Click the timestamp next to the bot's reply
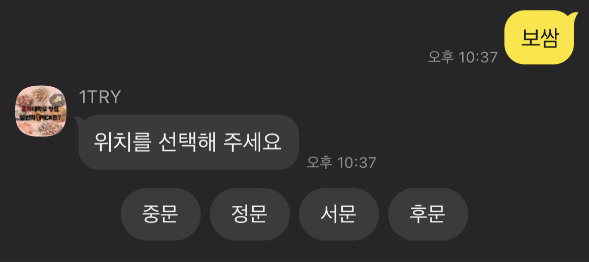589x262 pixels. coord(341,163)
